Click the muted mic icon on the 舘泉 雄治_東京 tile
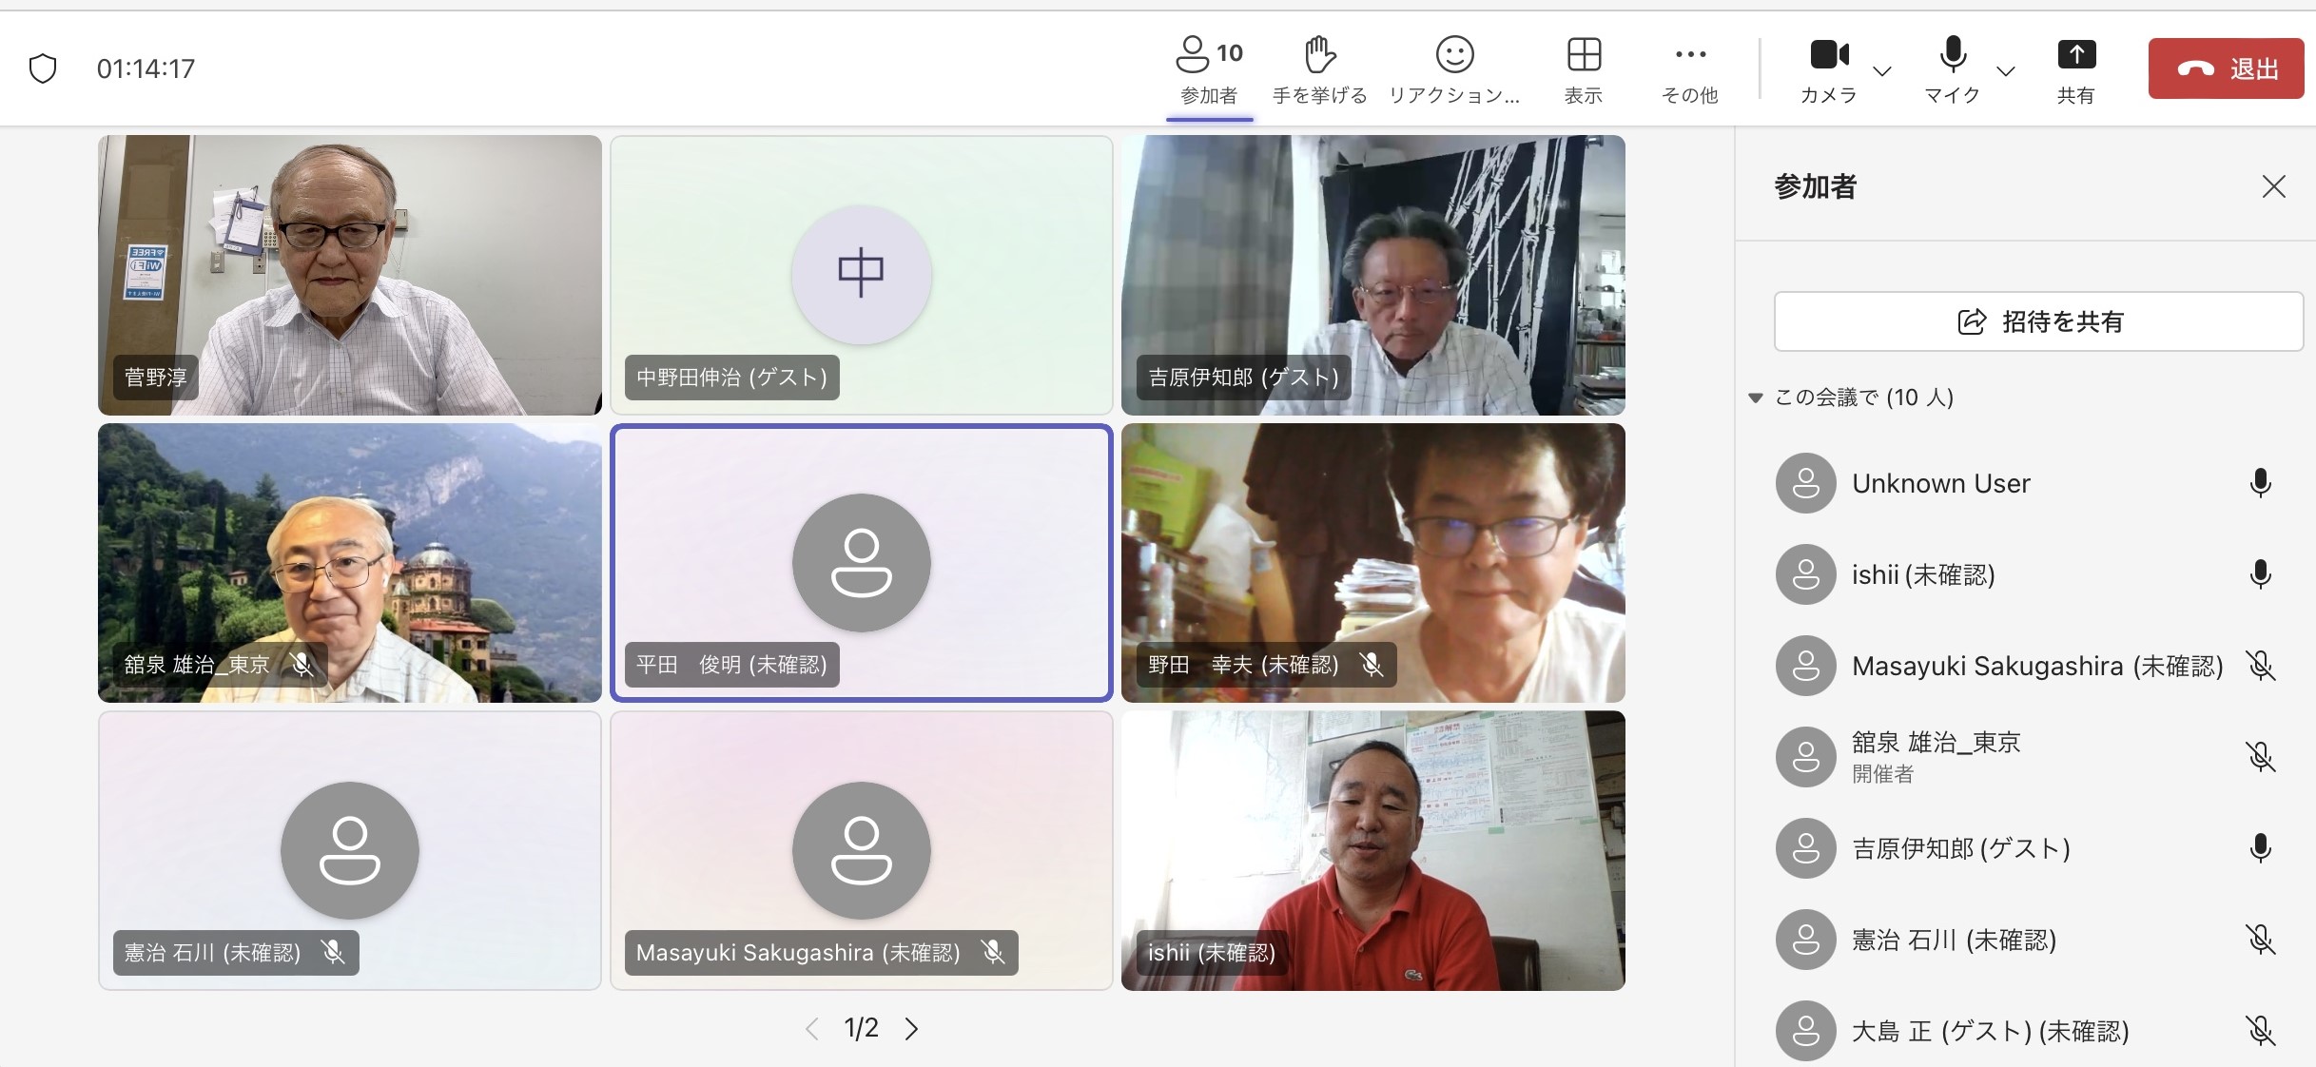The width and height of the screenshot is (2316, 1067). click(x=302, y=665)
